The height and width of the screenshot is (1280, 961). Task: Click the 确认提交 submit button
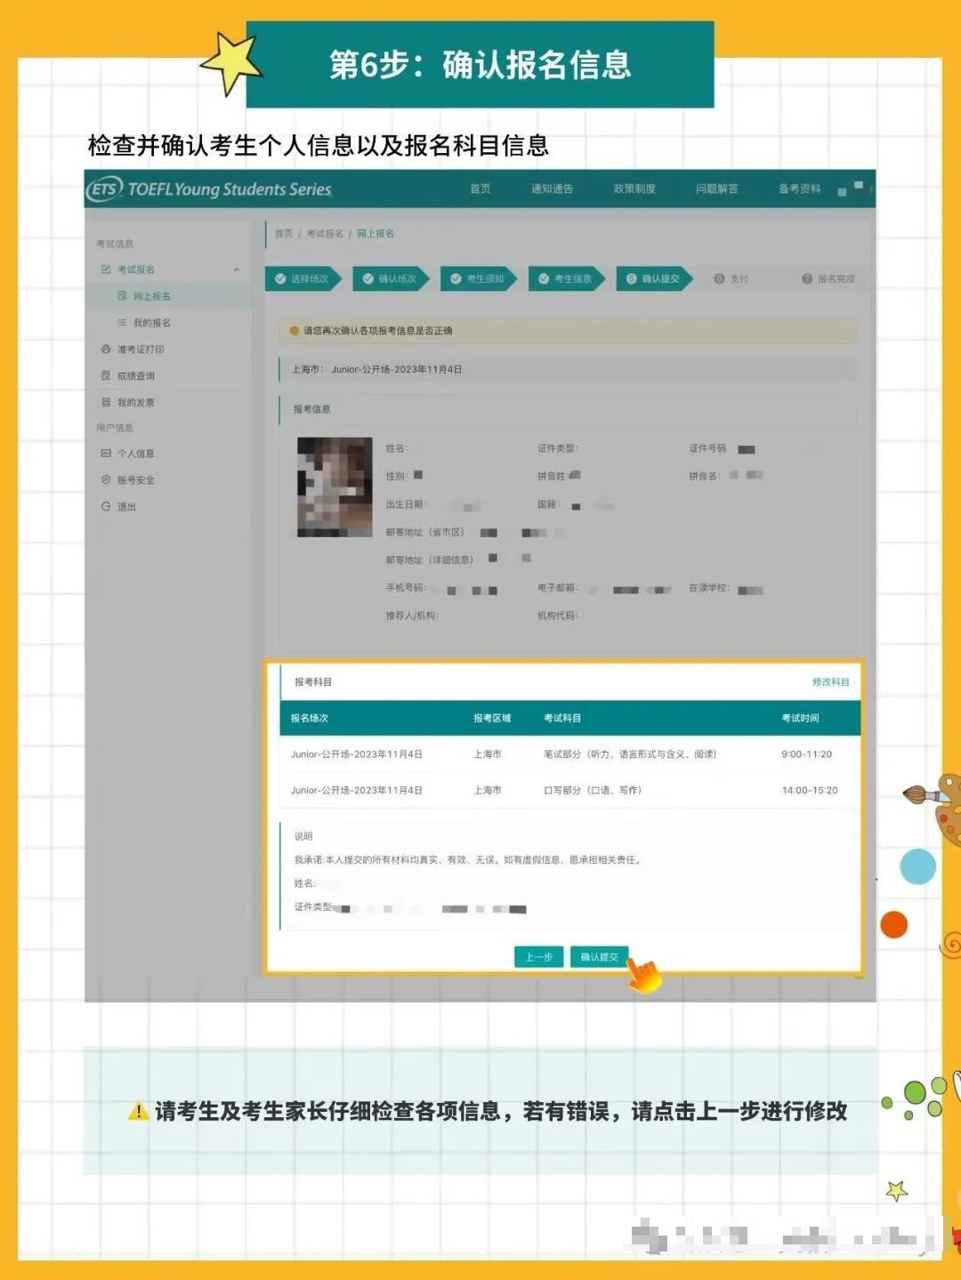(598, 958)
